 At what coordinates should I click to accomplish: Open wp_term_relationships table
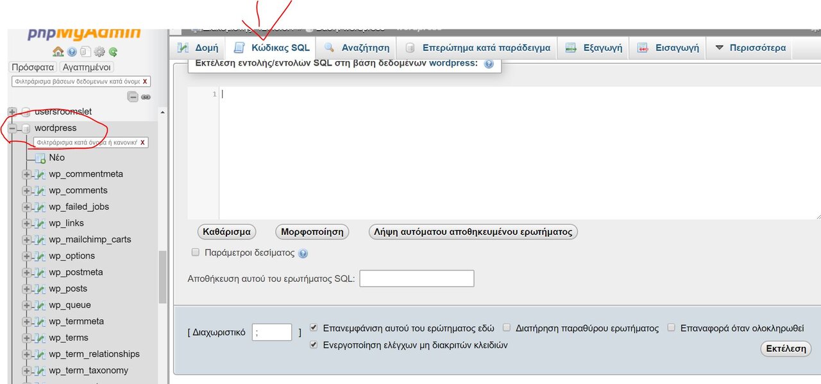click(x=94, y=354)
